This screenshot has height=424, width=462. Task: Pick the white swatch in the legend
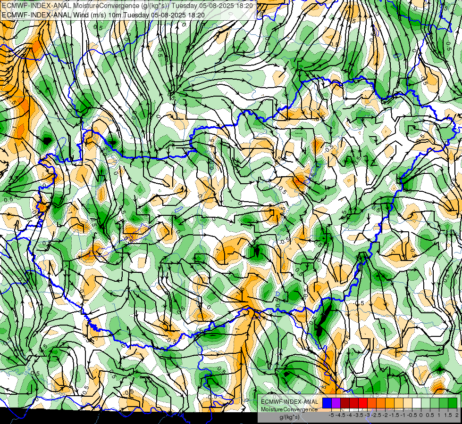pos(417,403)
